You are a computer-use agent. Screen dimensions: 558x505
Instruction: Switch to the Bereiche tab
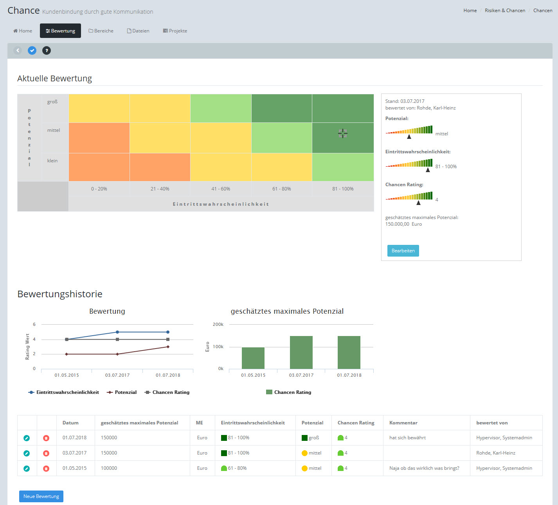101,31
